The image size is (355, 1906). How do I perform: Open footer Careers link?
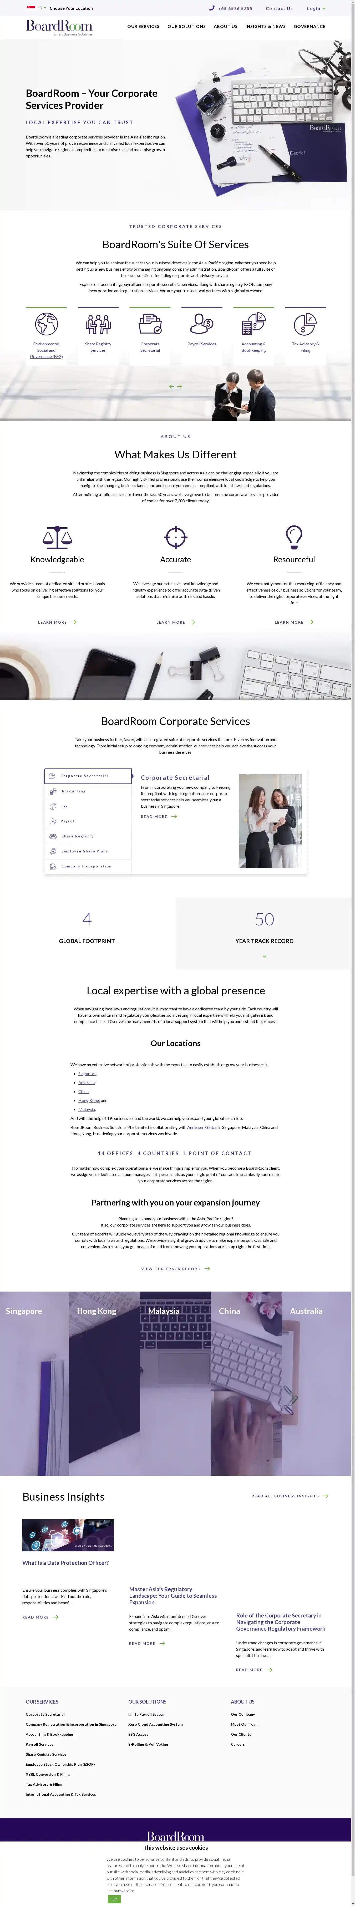[x=237, y=1745]
